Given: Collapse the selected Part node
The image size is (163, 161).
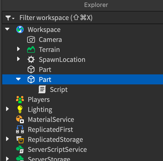Looking at the screenshot, I should click(x=18, y=79).
